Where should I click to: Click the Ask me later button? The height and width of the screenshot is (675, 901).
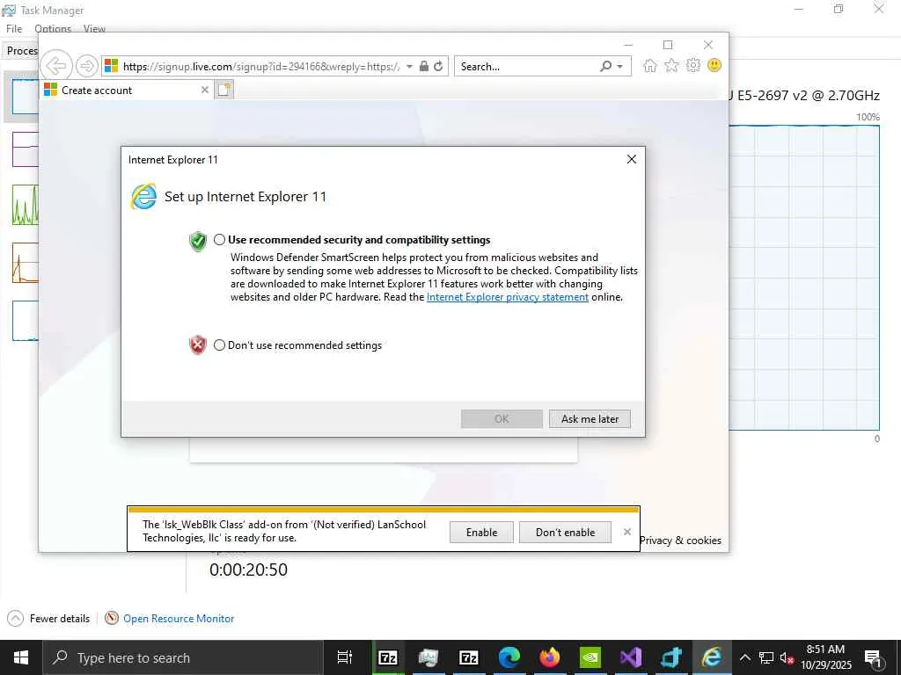tap(590, 419)
